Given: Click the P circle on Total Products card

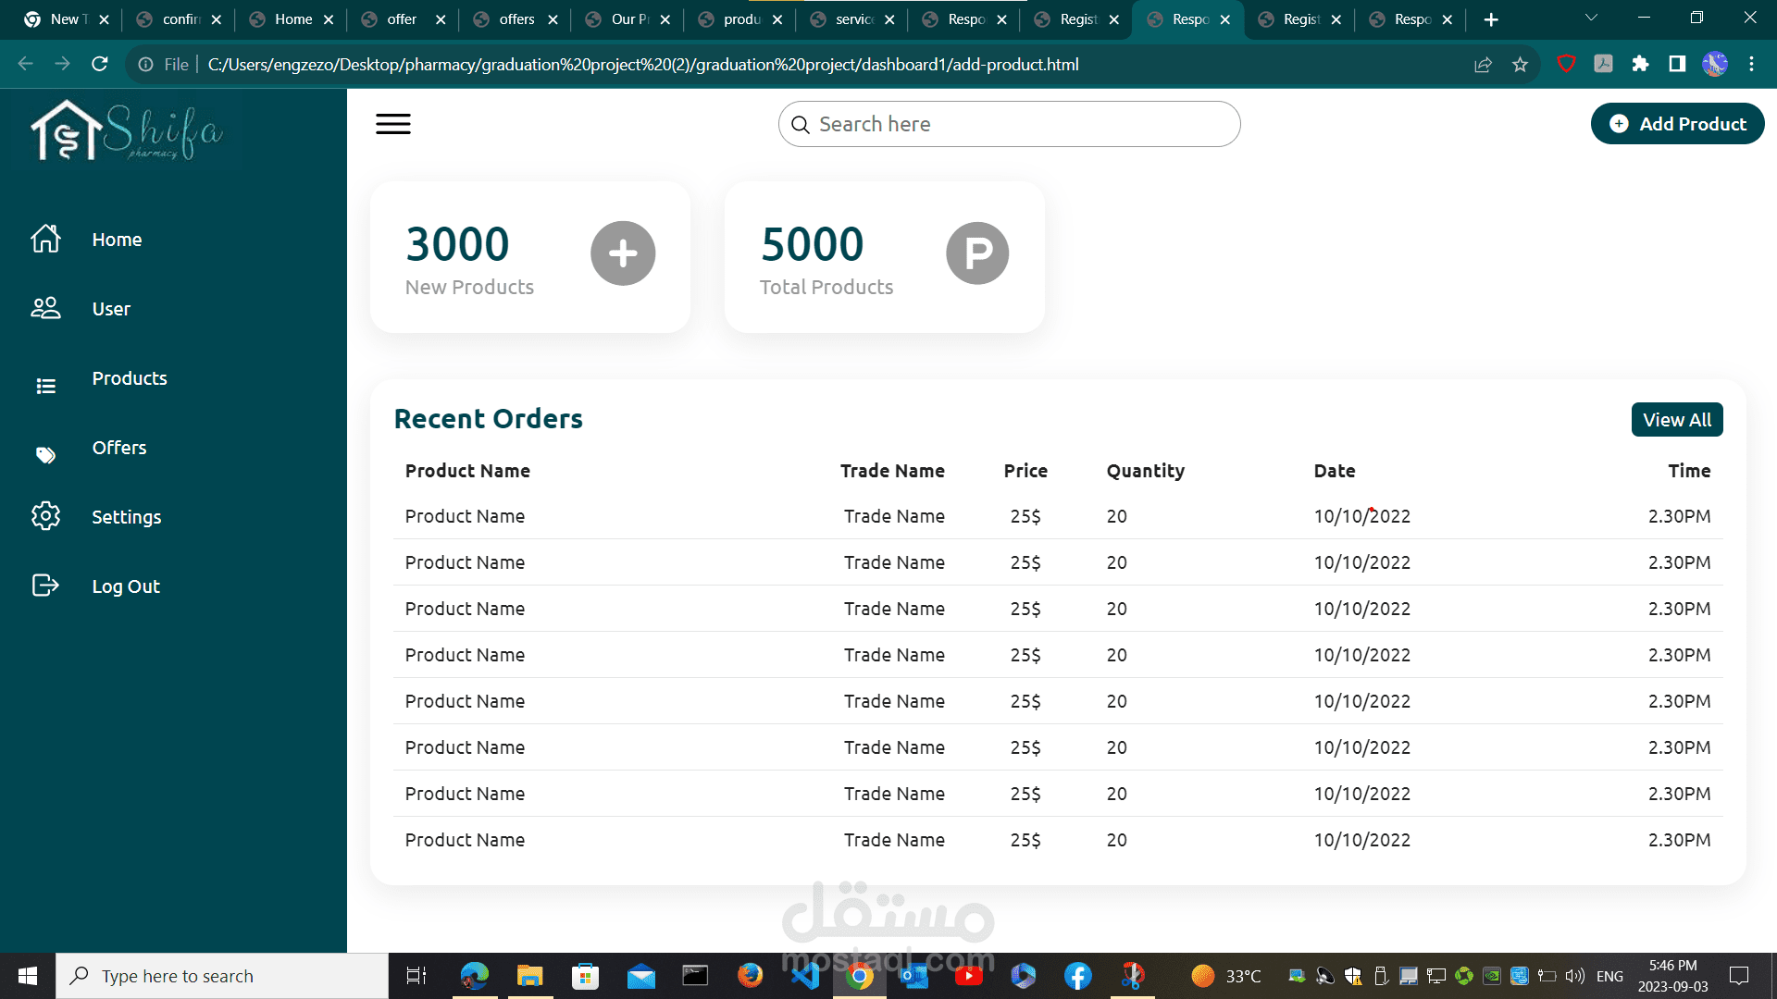Looking at the screenshot, I should tap(977, 253).
